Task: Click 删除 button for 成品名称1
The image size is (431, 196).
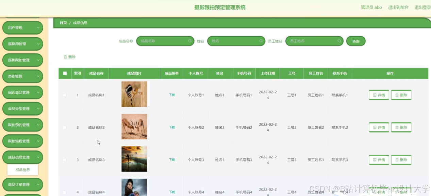Action: [401, 95]
